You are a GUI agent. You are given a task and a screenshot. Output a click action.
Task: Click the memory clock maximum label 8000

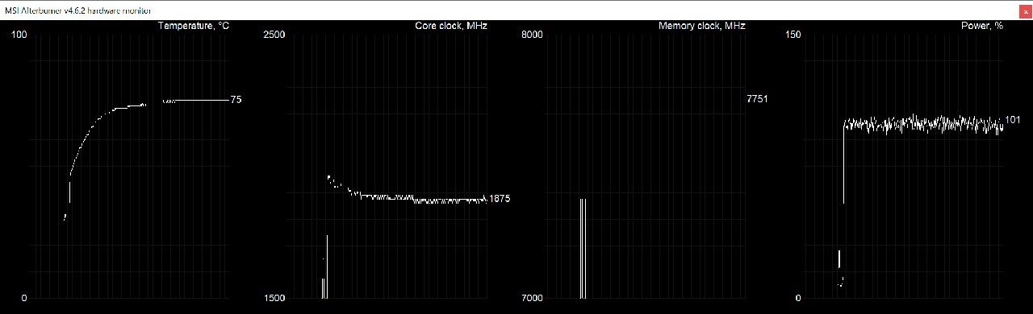[x=533, y=35]
